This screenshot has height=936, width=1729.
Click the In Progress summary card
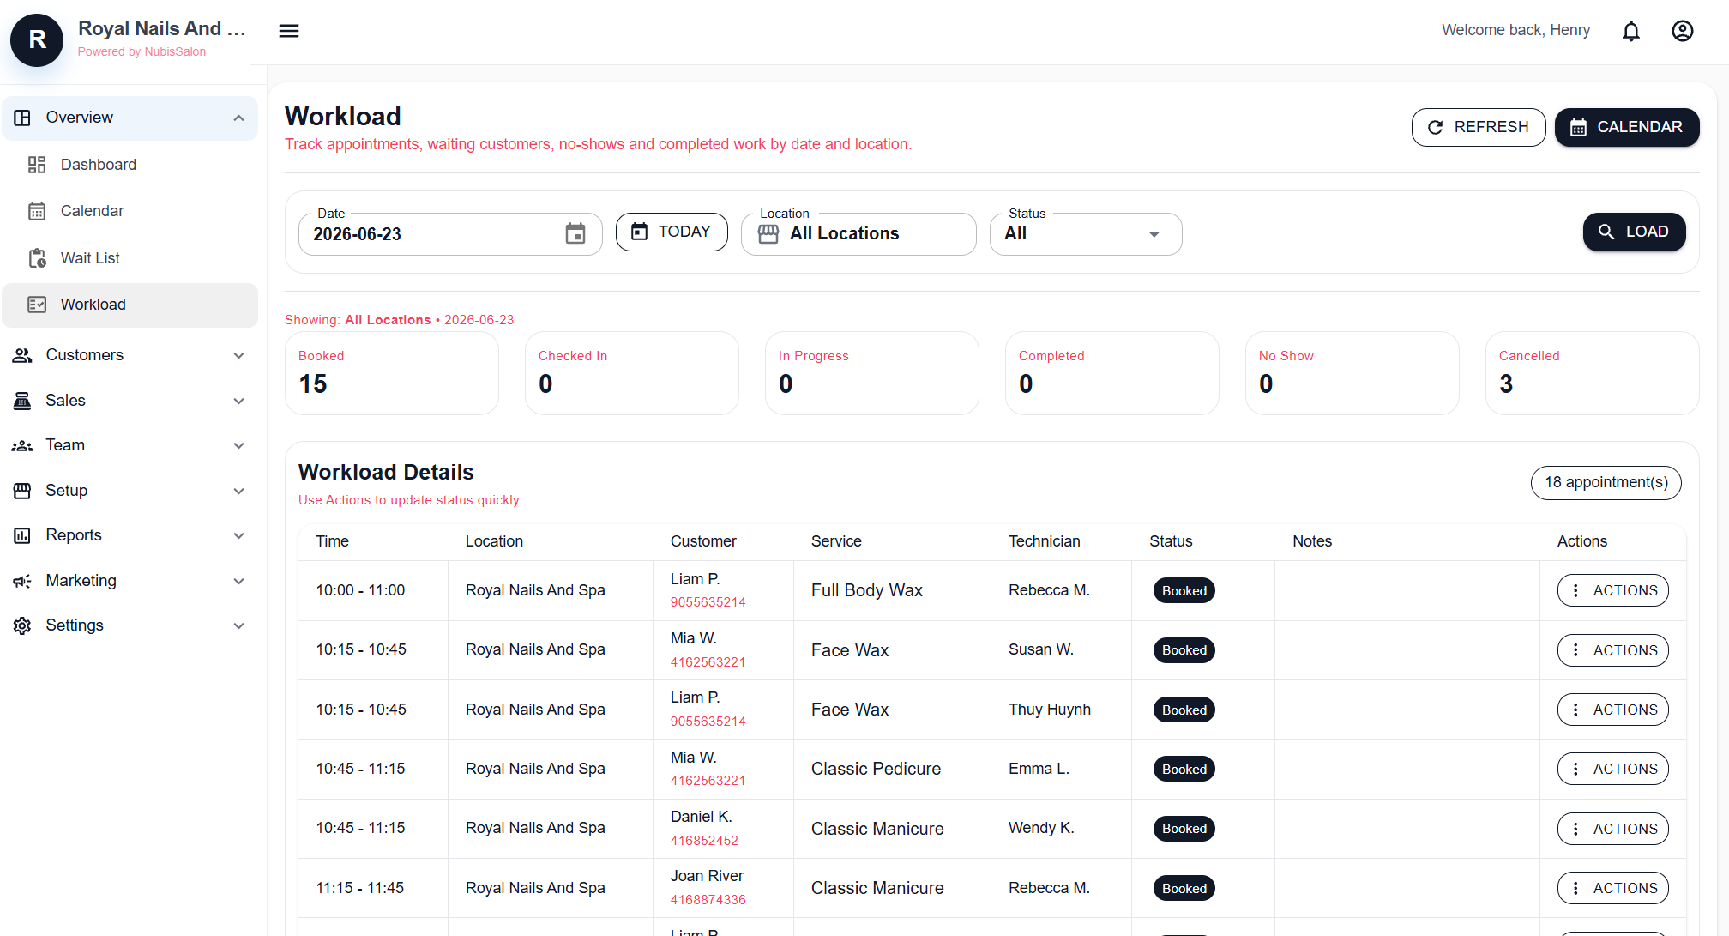[x=872, y=373]
